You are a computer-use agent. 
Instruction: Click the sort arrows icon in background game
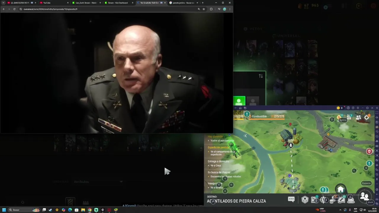pos(261,76)
